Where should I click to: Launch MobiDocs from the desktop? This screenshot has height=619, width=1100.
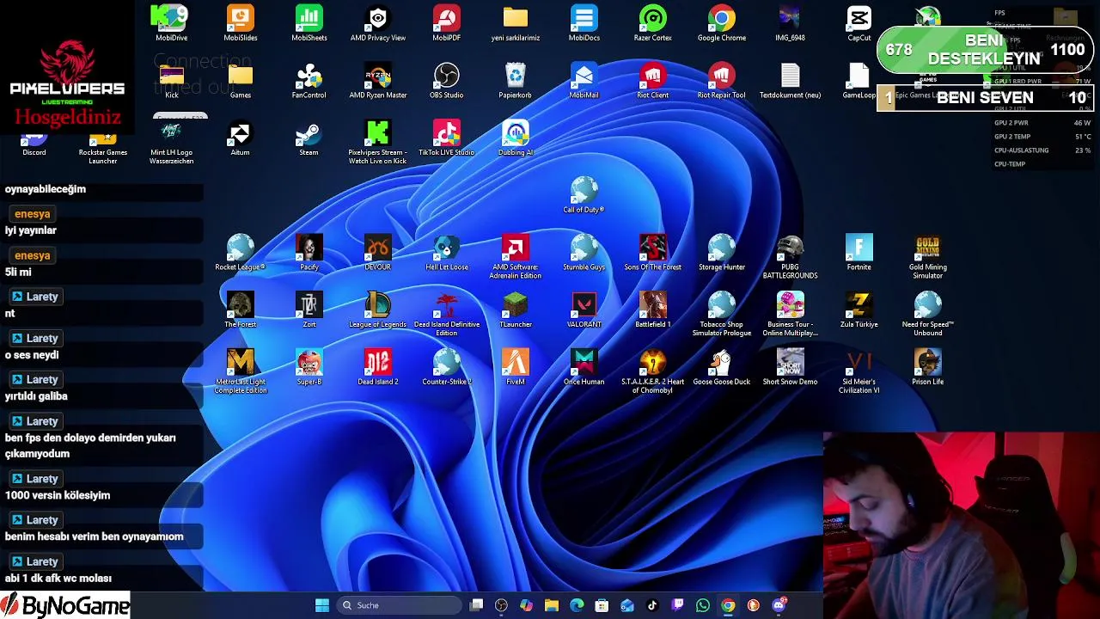pos(584,23)
